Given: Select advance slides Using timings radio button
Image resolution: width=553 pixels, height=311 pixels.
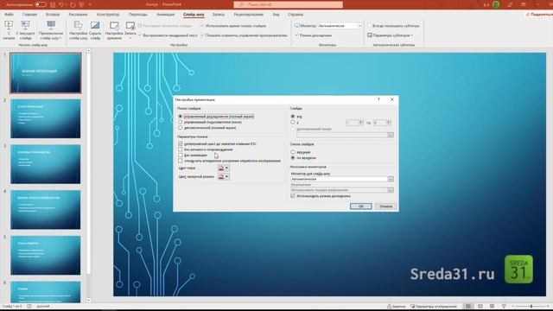Looking at the screenshot, I should click(293, 158).
